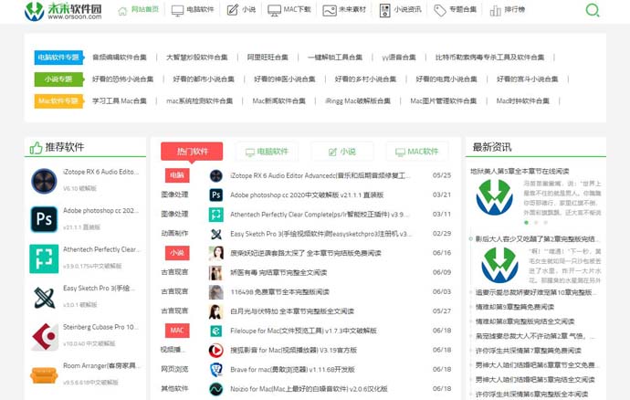The height and width of the screenshot is (400, 630).
Task: Open 大智慧炒股软件合集 link
Action: click(x=197, y=58)
